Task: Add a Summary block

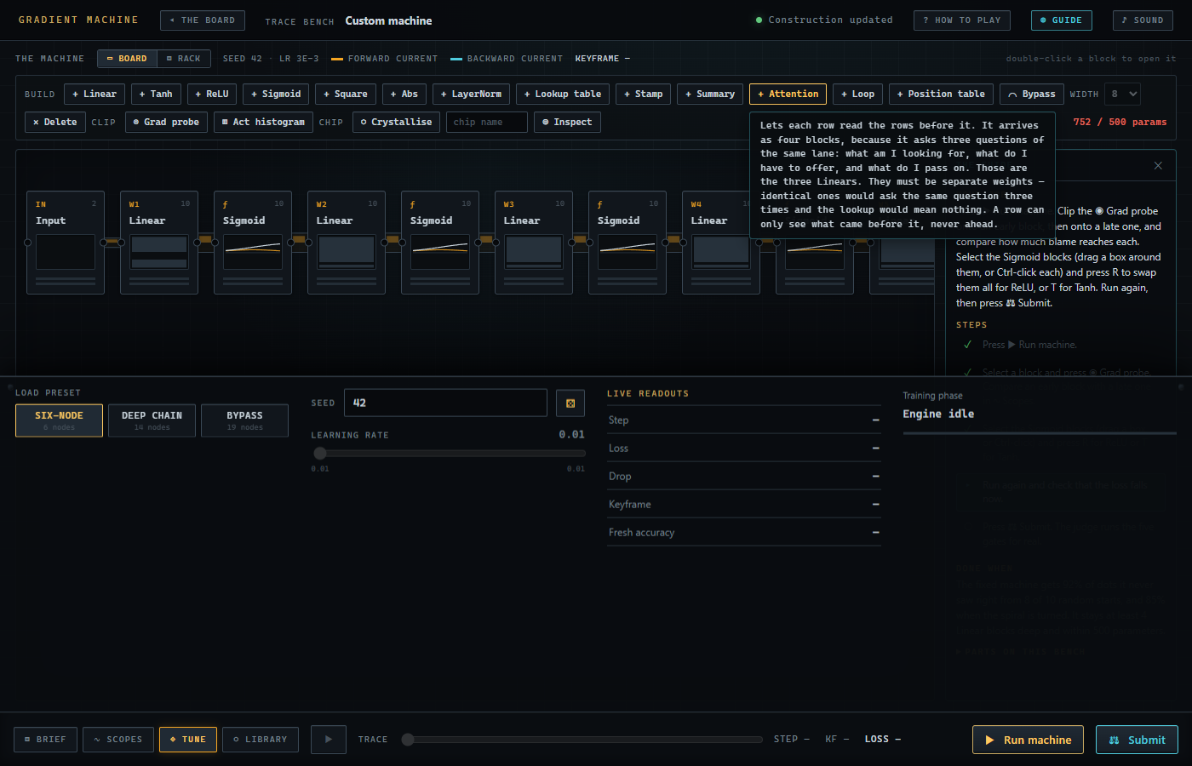Action: point(710,94)
